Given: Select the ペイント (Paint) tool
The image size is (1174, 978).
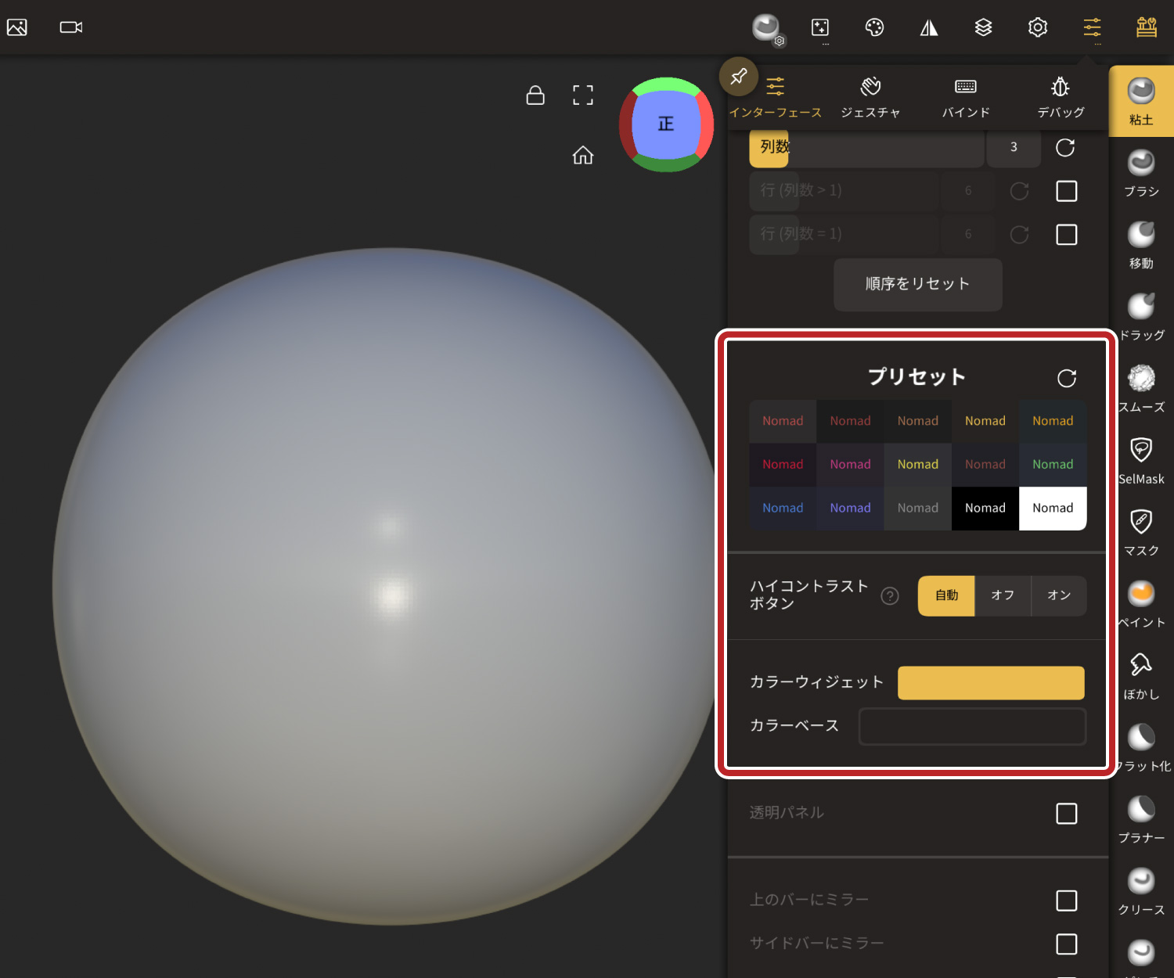Looking at the screenshot, I should pos(1140,603).
